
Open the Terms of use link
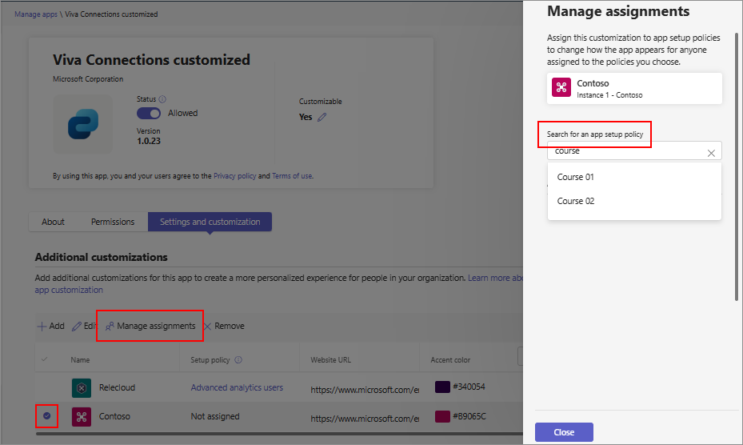[292, 176]
